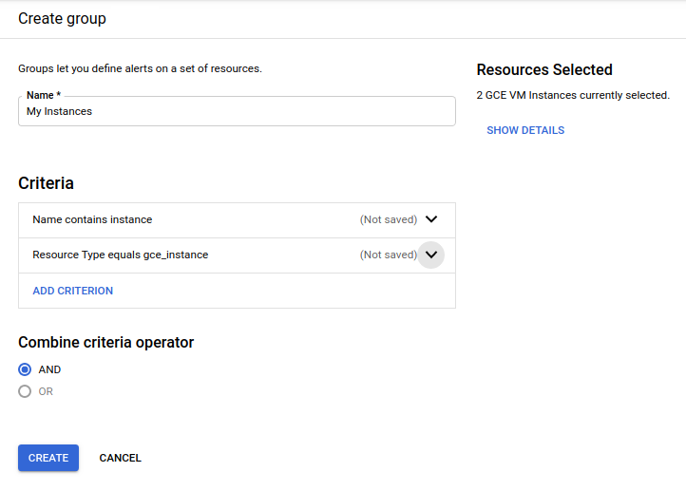Click the Create group page title
This screenshot has width=686, height=491.
63,18
